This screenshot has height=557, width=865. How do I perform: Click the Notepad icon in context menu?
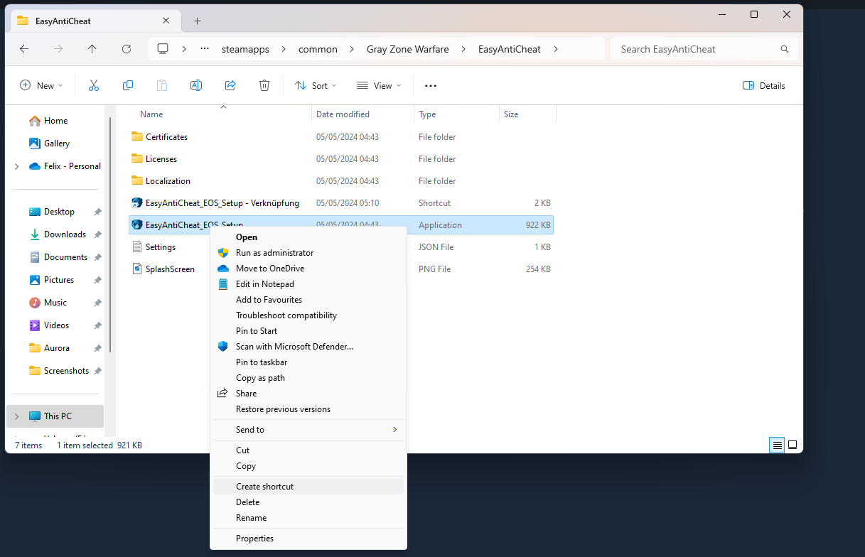[223, 284]
